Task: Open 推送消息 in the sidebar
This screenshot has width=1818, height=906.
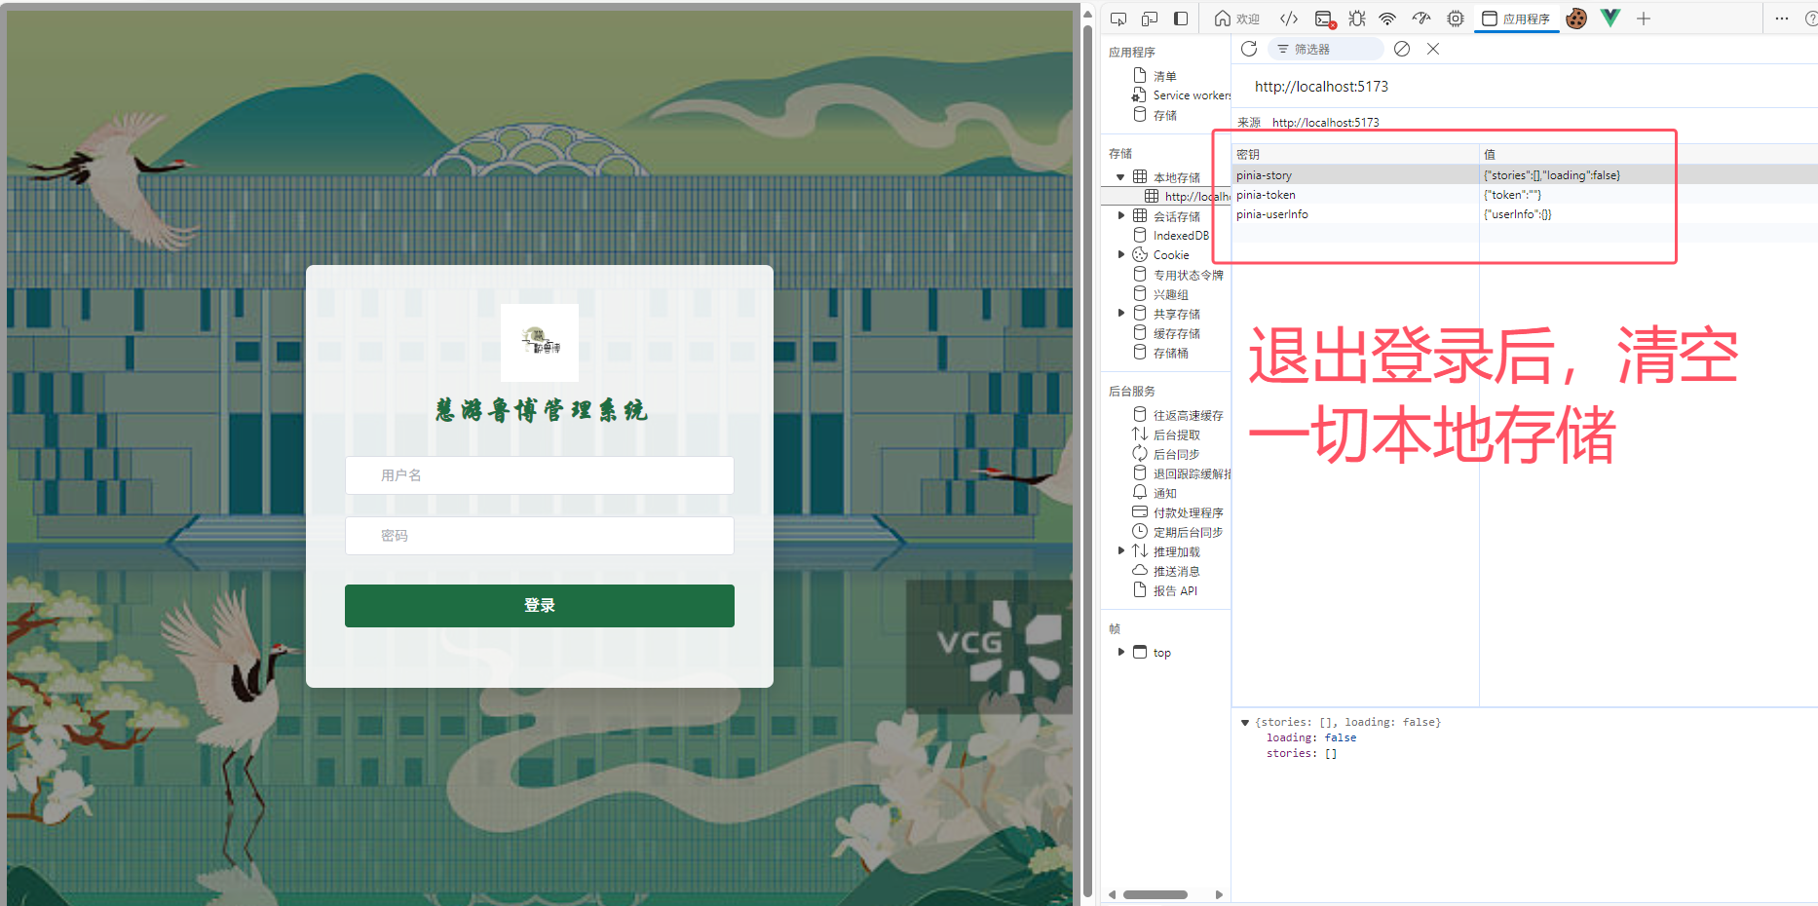Action: 1176,571
